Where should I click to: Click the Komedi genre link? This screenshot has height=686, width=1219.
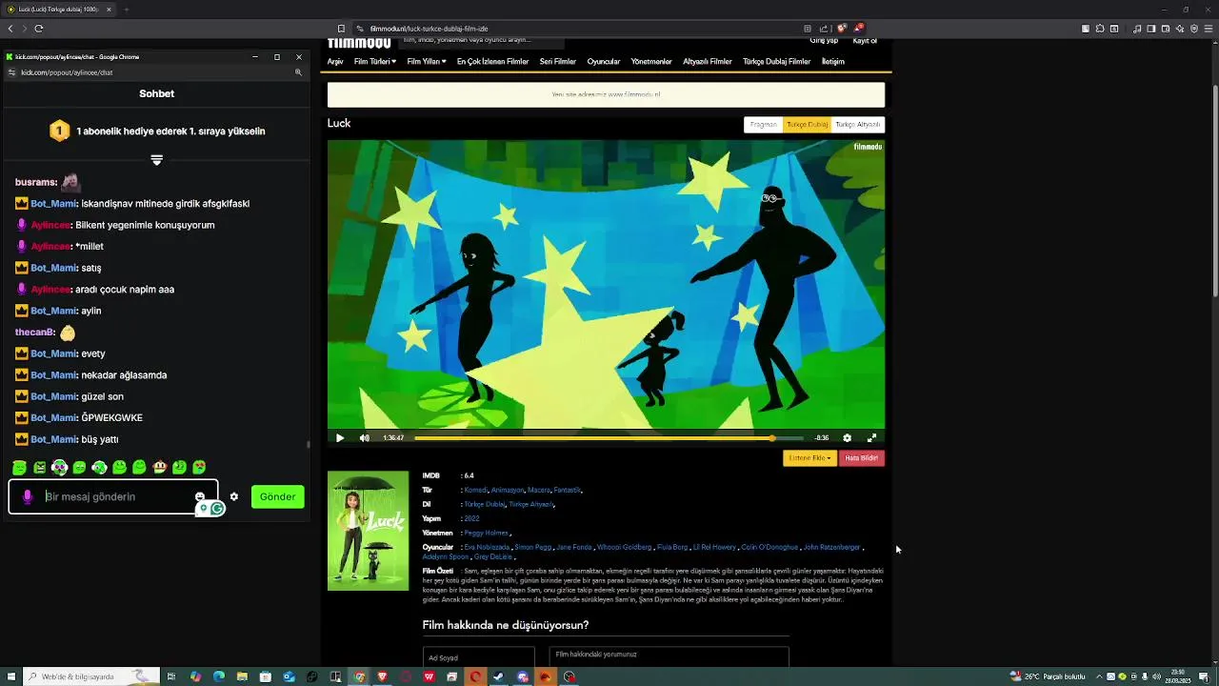[475, 490]
